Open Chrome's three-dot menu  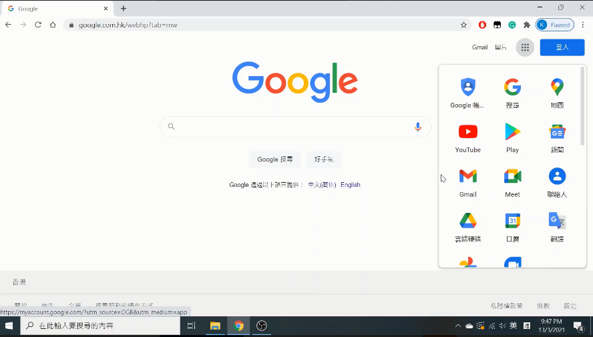(x=583, y=25)
